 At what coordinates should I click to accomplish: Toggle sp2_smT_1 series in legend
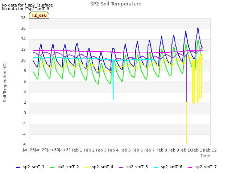pyautogui.click(x=30, y=167)
